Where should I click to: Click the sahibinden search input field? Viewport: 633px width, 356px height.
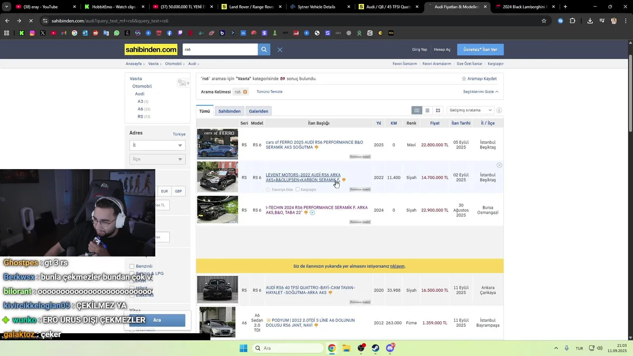pos(220,49)
